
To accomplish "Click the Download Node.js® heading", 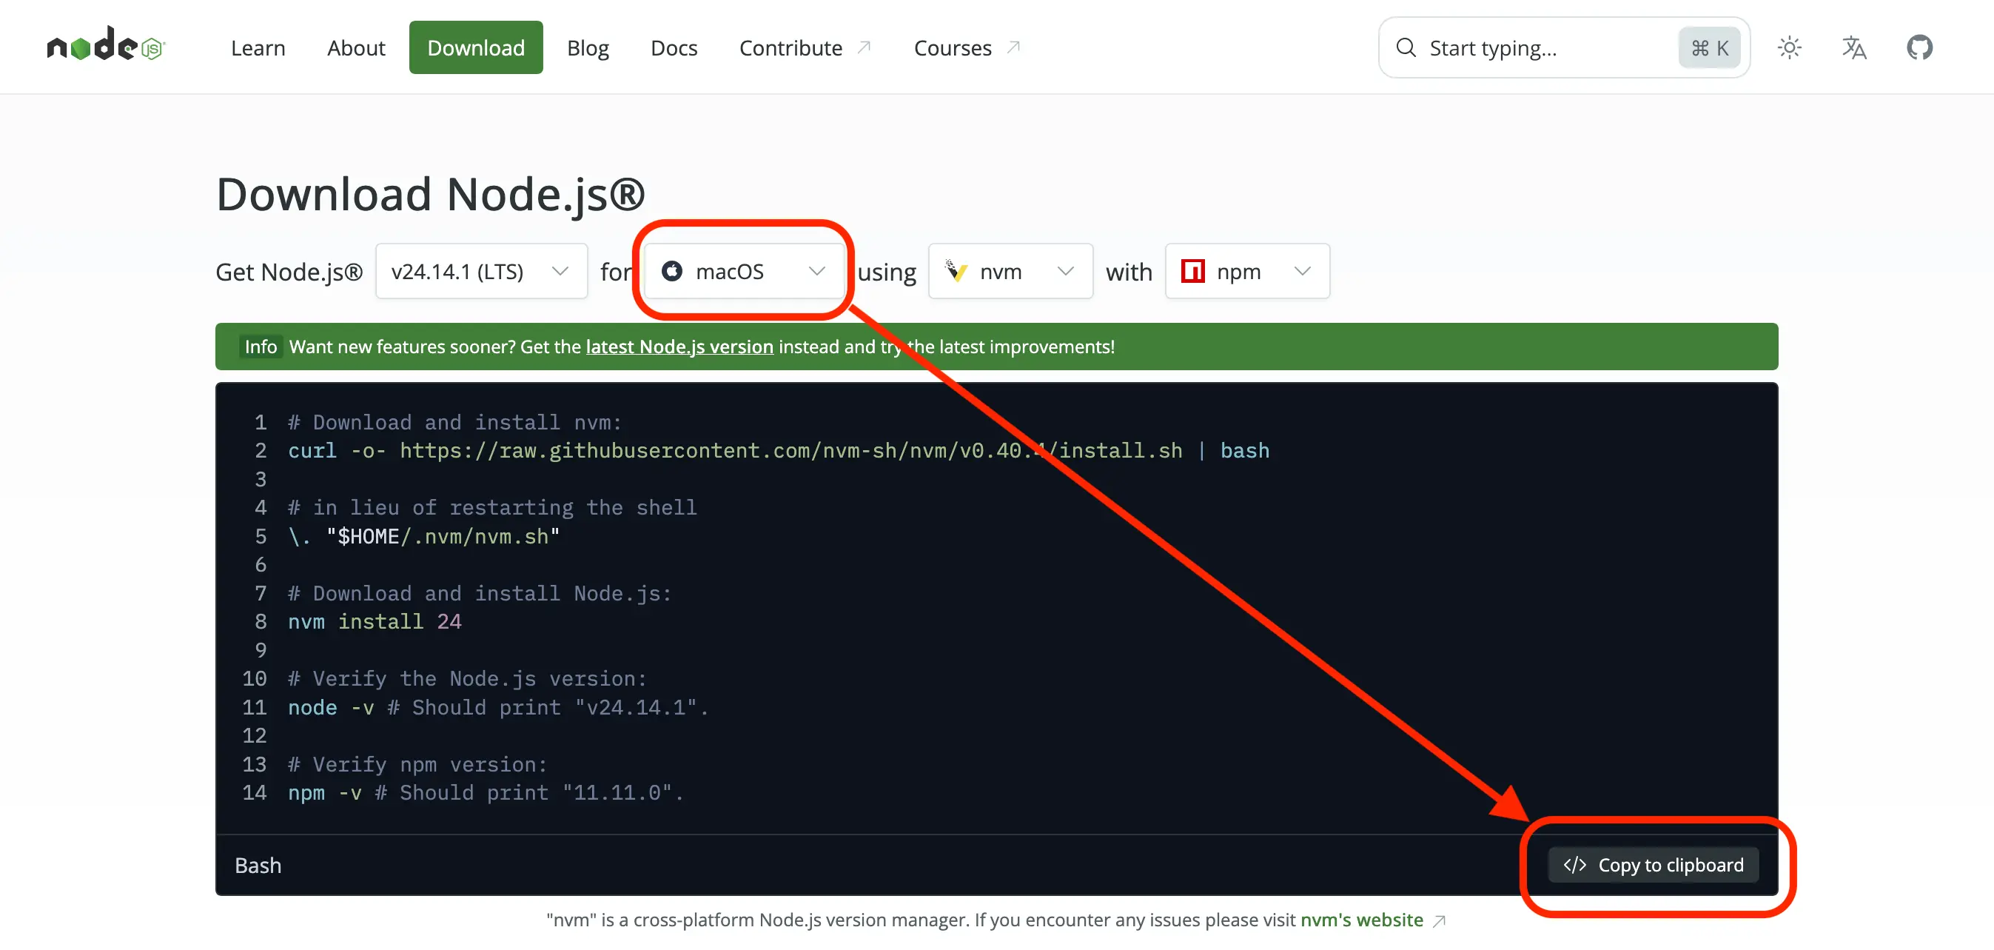I will (x=430, y=193).
